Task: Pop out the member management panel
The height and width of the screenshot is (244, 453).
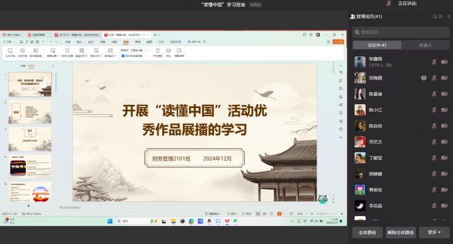Action: pyautogui.click(x=434, y=16)
